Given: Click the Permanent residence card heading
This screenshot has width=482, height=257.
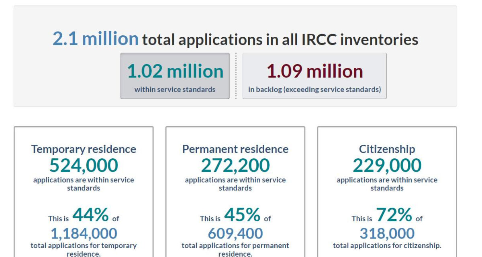Looking at the screenshot, I should 235,149.
